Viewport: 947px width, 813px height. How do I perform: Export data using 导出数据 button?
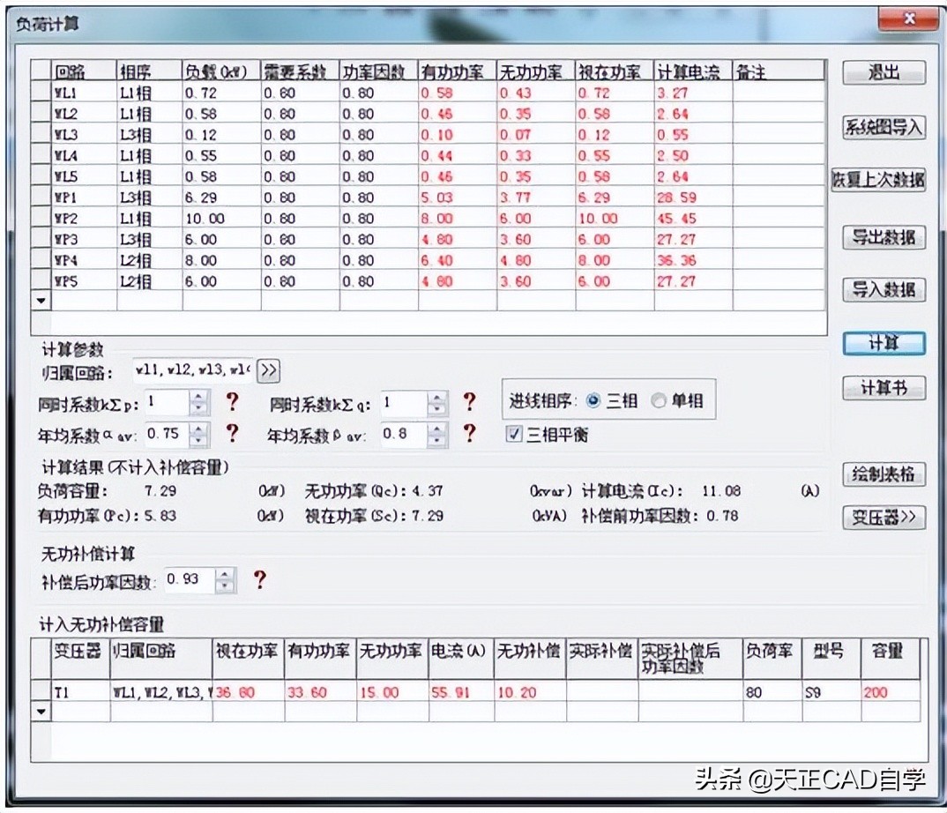(883, 237)
